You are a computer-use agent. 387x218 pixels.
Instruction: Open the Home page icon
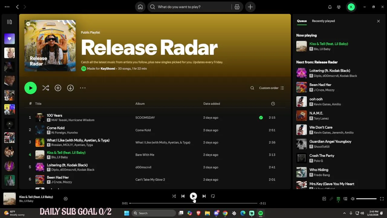point(140,7)
